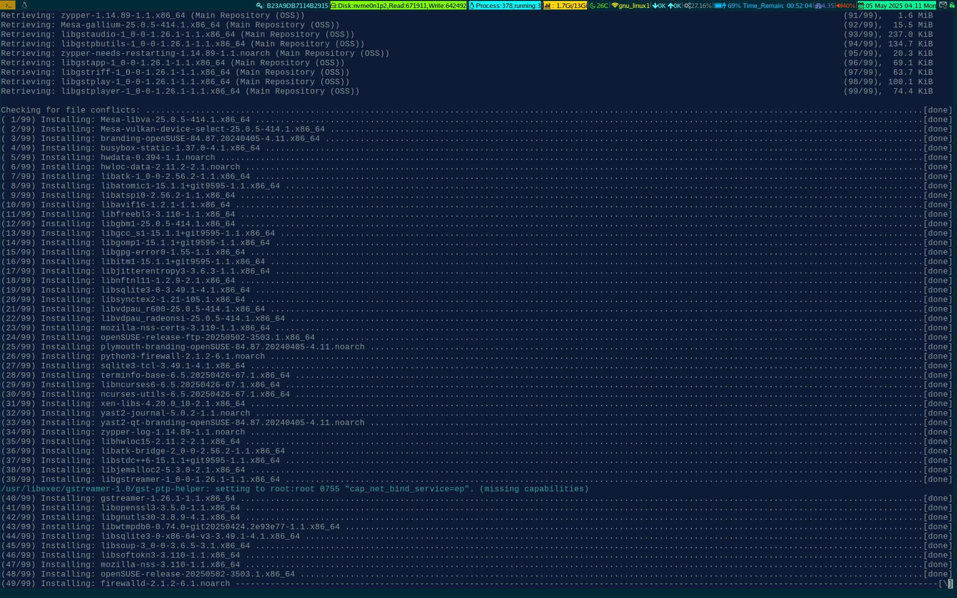This screenshot has height=598, width=957.
Task: Open the calendar date 05 May 2025 block
Action: point(897,5)
